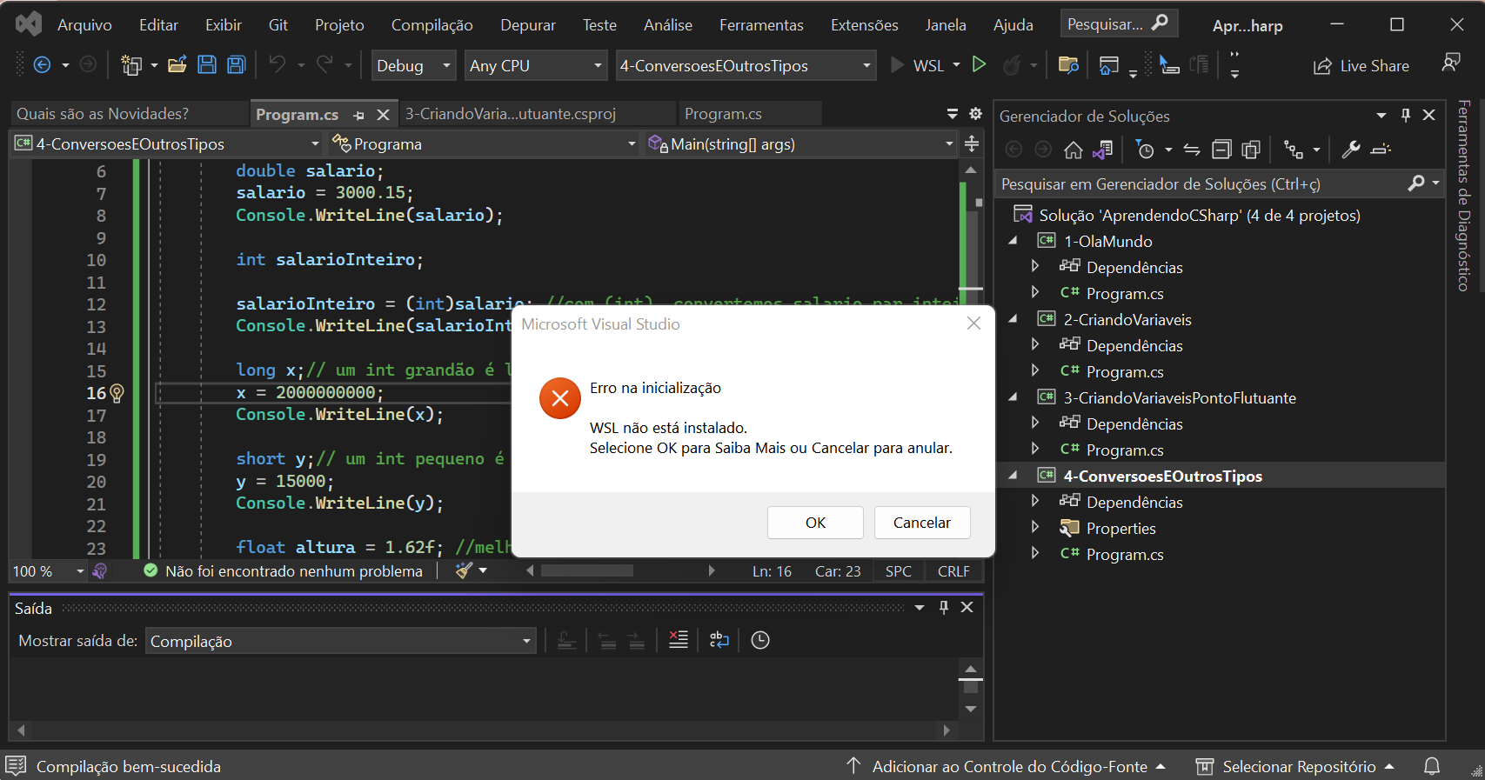Click the Find in Files folder-search icon
This screenshot has height=780, width=1485.
click(x=1068, y=65)
